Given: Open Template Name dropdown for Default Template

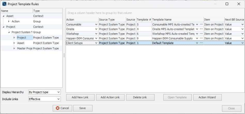Looking at the screenshot, I should 197,43.
